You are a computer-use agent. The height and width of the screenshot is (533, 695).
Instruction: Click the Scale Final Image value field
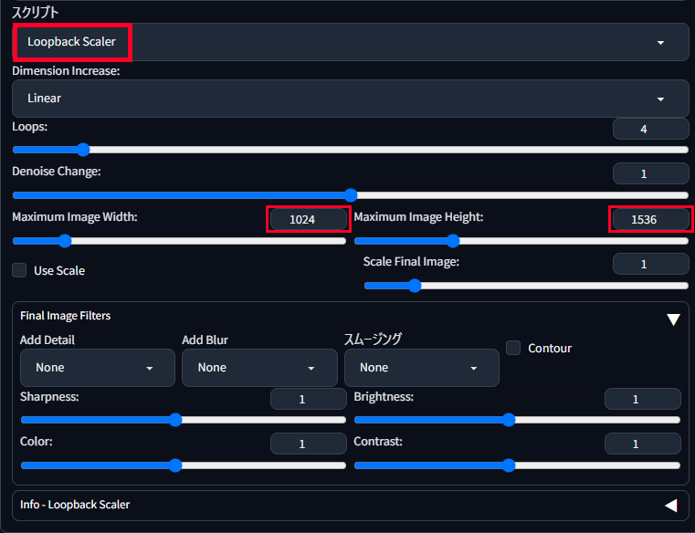pos(650,264)
